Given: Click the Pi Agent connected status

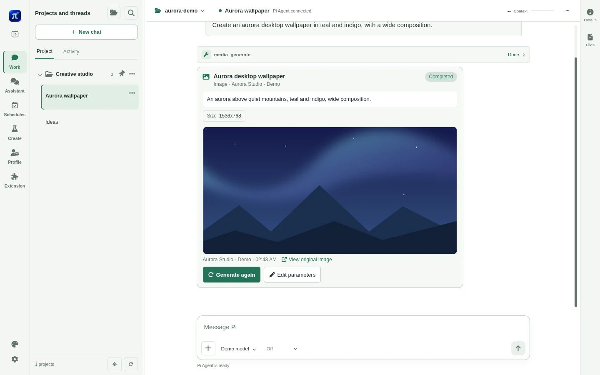Looking at the screenshot, I should (x=292, y=11).
